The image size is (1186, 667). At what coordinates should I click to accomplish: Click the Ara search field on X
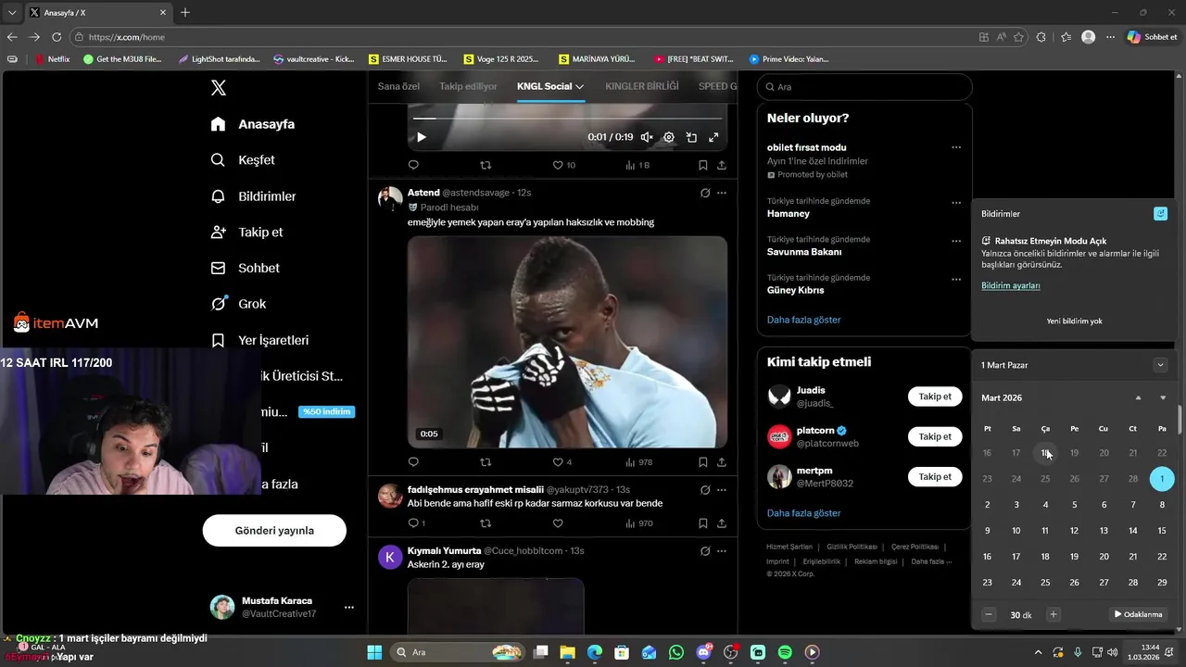pos(864,87)
